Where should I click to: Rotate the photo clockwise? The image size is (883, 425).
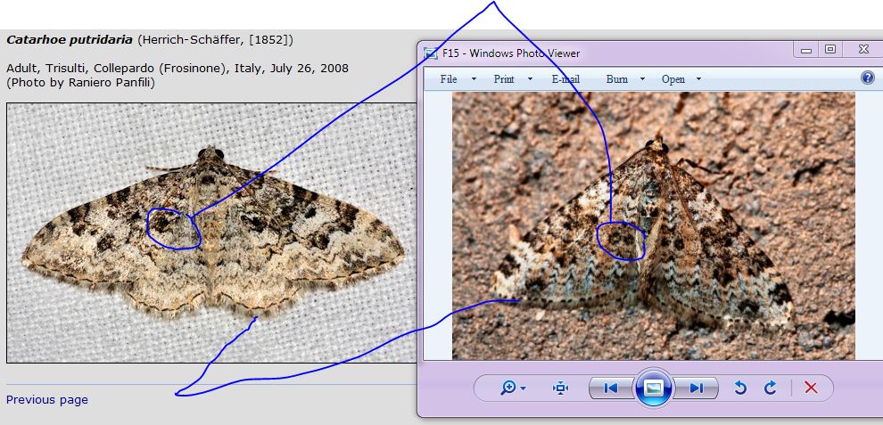pyautogui.click(x=771, y=388)
